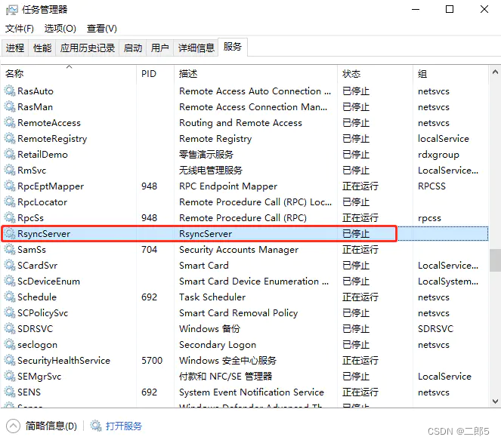501x443 pixels.
Task: Switch to the 性能 tab
Action: [x=42, y=48]
